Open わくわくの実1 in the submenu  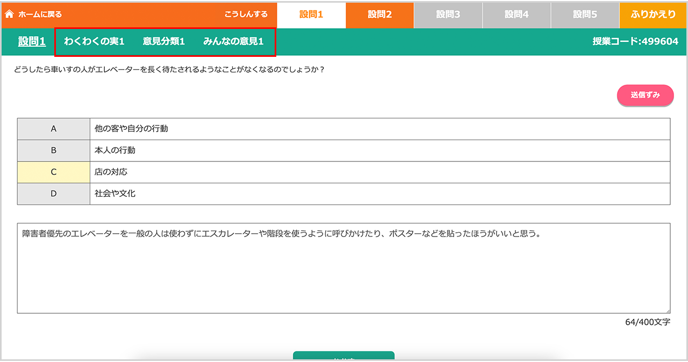tap(94, 41)
